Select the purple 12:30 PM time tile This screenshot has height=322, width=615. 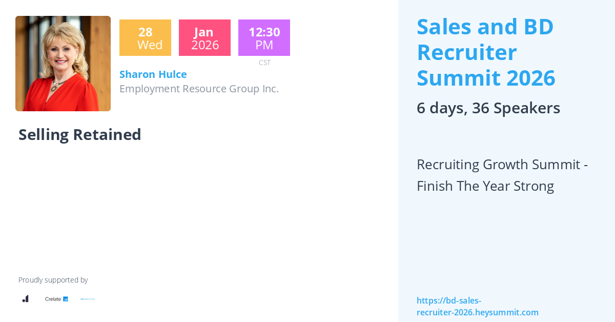[x=264, y=38]
